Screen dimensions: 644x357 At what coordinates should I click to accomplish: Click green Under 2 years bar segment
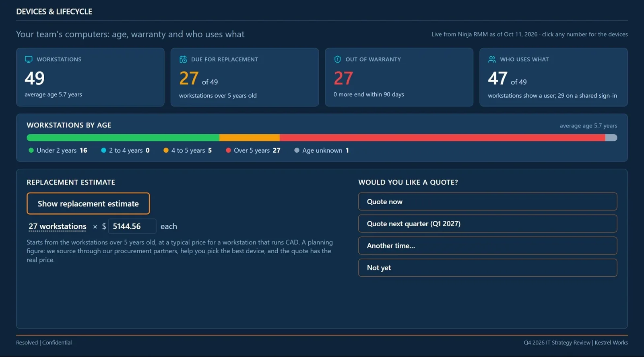(x=123, y=137)
